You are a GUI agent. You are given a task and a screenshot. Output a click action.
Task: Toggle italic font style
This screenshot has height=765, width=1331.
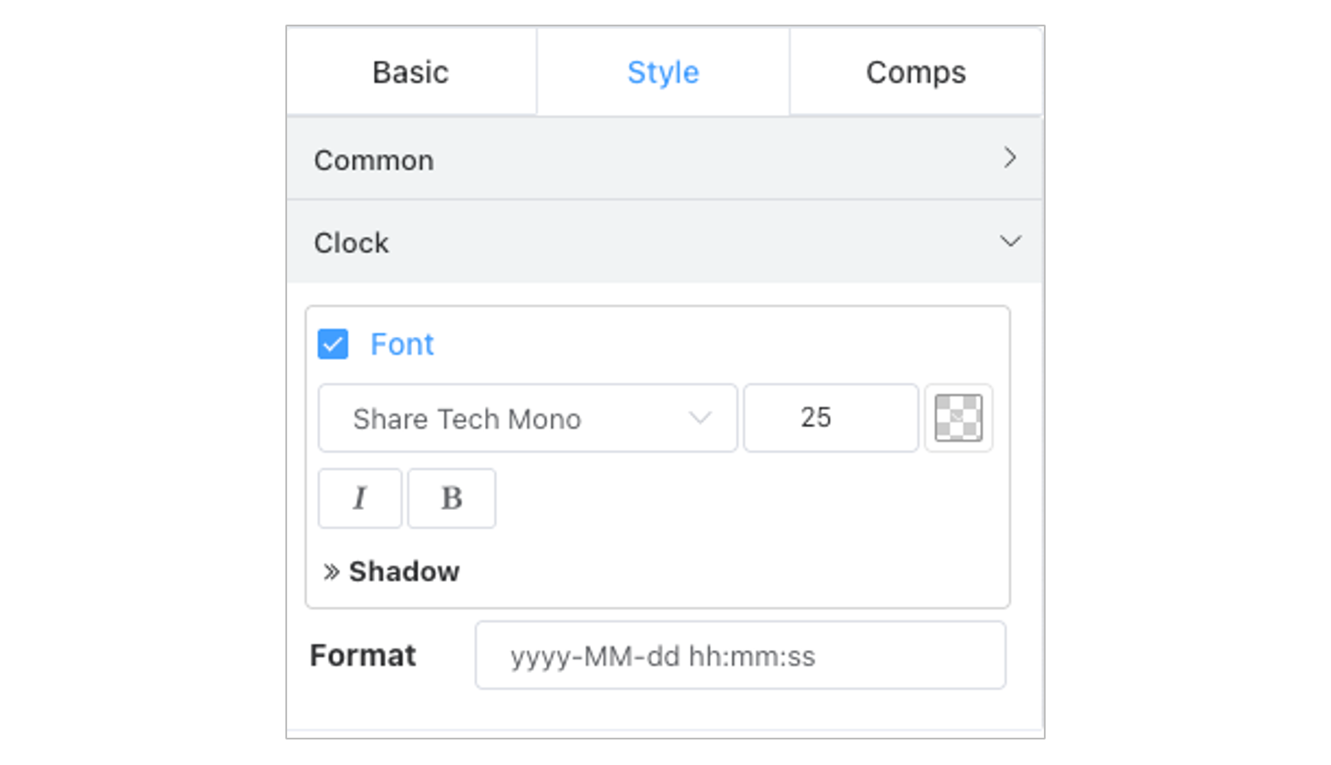360,498
